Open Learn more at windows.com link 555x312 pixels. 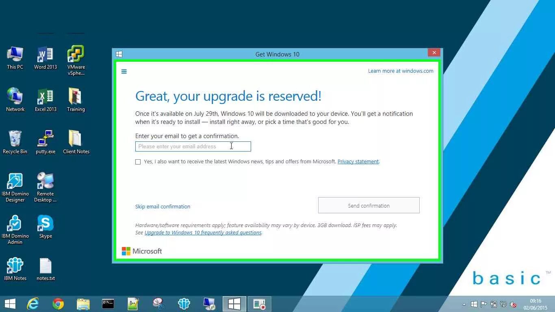pyautogui.click(x=401, y=71)
